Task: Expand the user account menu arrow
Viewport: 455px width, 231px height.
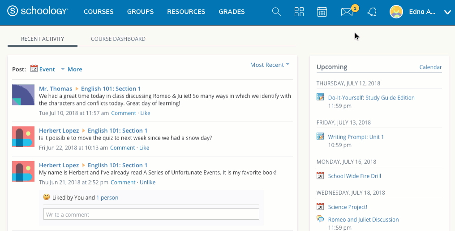Action: (x=447, y=13)
